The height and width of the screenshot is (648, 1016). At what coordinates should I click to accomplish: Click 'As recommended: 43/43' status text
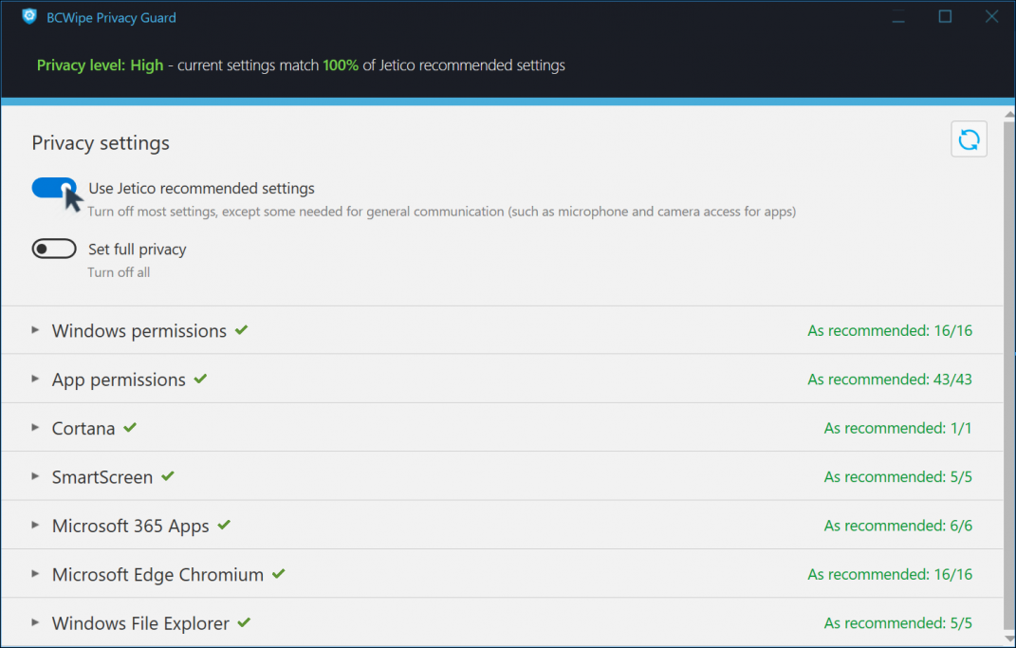889,380
